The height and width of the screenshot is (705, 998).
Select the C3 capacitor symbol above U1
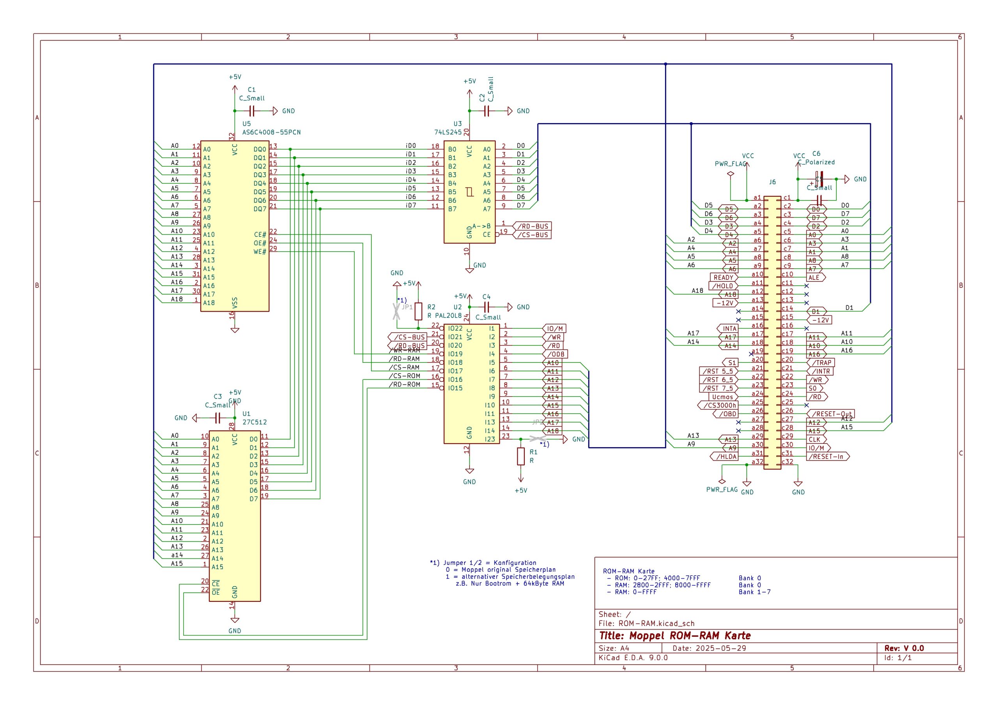[x=218, y=418]
